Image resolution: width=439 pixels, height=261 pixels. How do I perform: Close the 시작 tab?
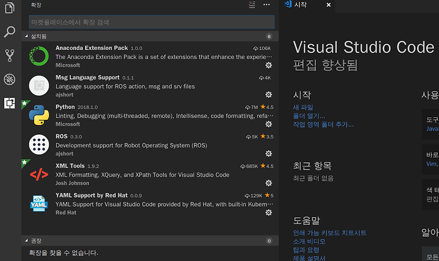pos(329,5)
